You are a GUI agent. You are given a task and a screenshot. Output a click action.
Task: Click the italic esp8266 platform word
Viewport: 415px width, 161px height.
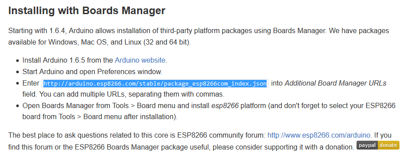point(225,106)
